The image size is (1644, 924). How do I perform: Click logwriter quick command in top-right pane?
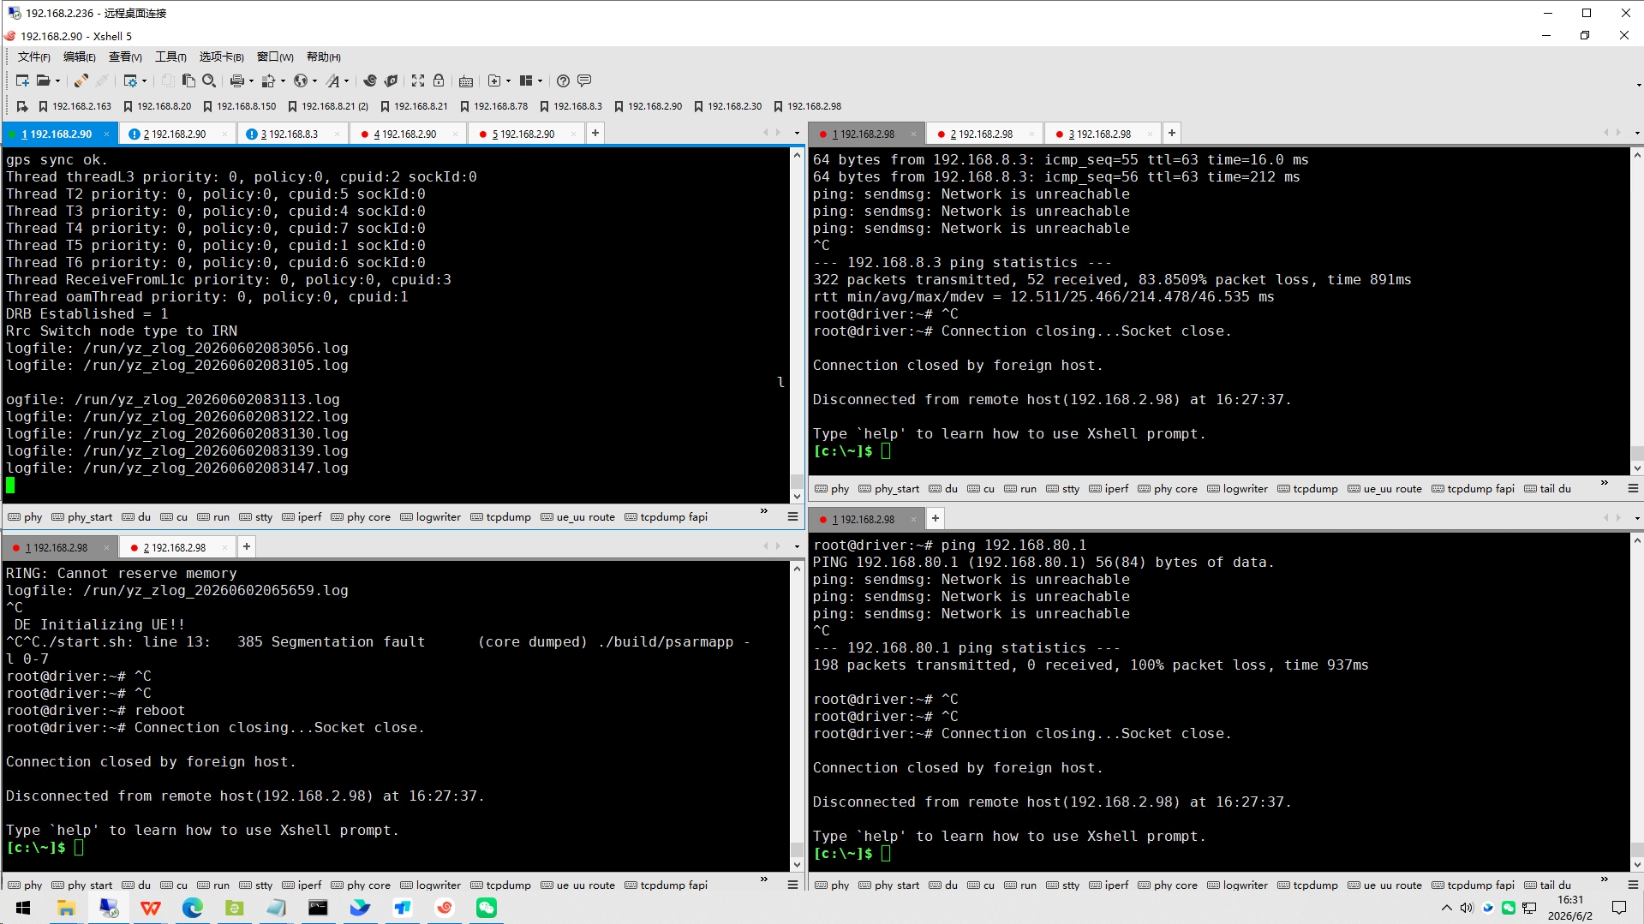coord(1237,489)
